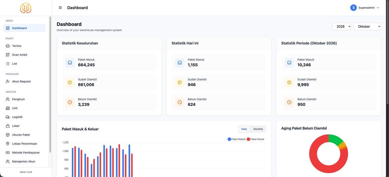
Task: Click the 10,246 value
Action: (x=304, y=65)
